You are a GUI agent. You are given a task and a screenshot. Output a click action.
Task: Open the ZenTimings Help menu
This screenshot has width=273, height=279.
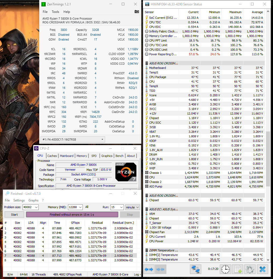point(67,12)
